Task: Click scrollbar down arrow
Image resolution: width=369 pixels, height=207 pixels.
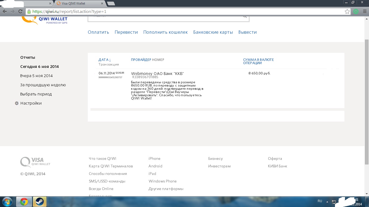Action: (367, 194)
